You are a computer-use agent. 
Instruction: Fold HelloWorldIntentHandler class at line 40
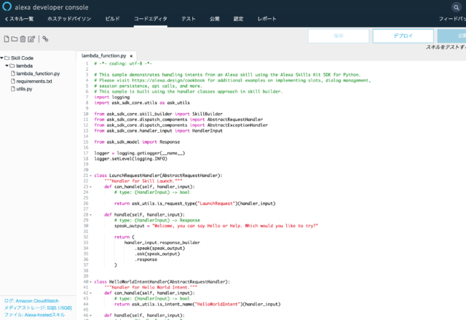[90, 282]
